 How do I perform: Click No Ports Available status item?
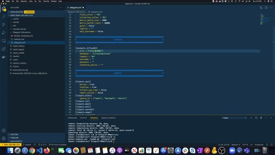[x=58, y=145]
